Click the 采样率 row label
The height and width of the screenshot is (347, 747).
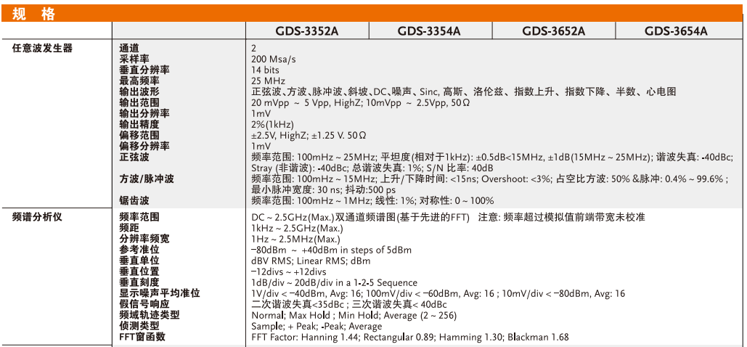click(x=134, y=59)
